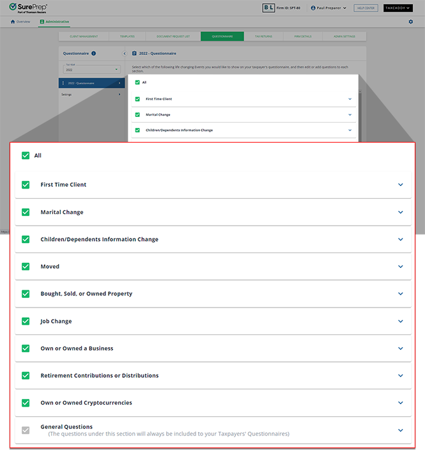Toggle the All checkbox
425x452 pixels.
tap(26, 155)
